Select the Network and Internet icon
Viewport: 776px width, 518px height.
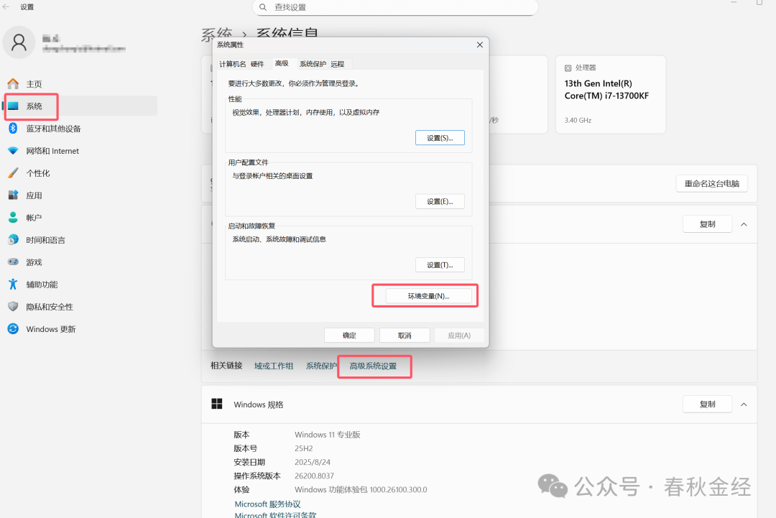(x=13, y=151)
